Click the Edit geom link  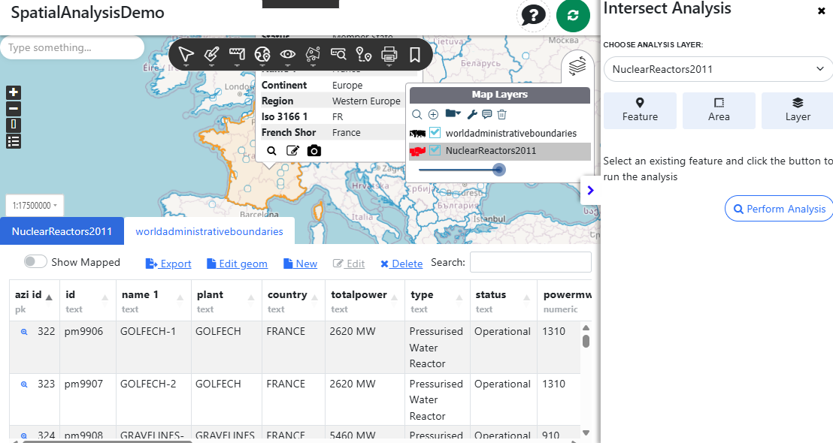point(237,264)
